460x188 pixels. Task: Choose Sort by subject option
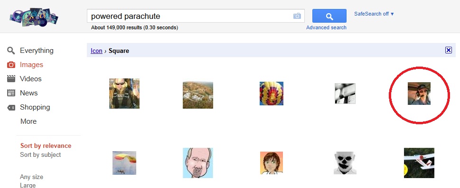tap(40, 155)
